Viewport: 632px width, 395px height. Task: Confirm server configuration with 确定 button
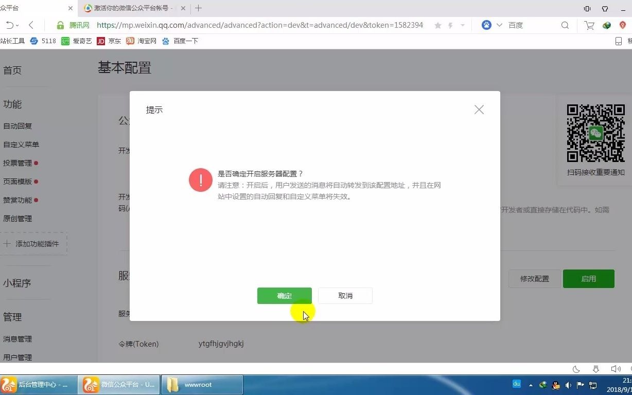click(x=284, y=296)
